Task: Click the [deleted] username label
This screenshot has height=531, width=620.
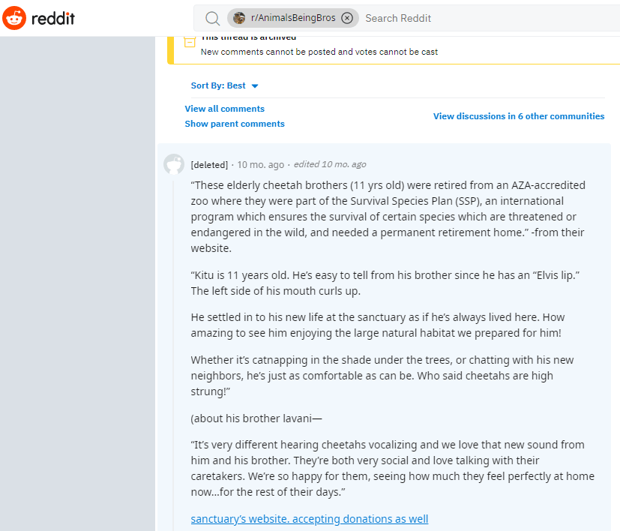Action: click(209, 164)
